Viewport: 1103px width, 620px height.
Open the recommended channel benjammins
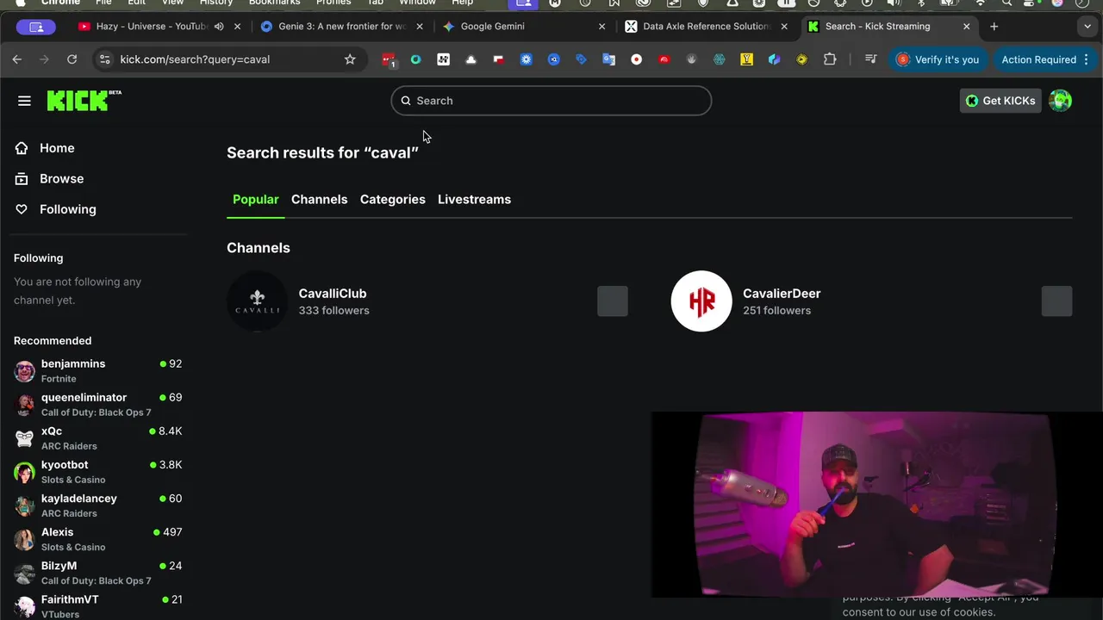(x=97, y=371)
